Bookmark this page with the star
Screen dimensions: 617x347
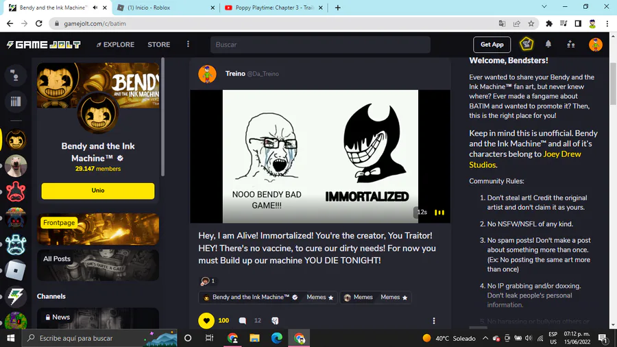(531, 23)
